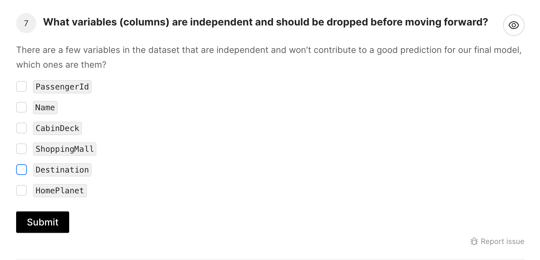Check the PassengerId checkbox
The height and width of the screenshot is (260, 540).
21,86
